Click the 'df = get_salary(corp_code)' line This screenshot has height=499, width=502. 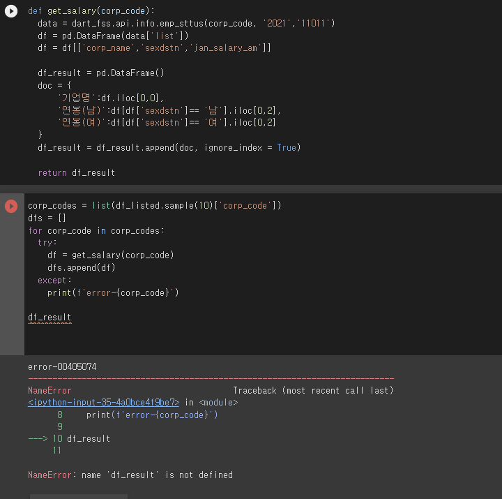tap(110, 255)
